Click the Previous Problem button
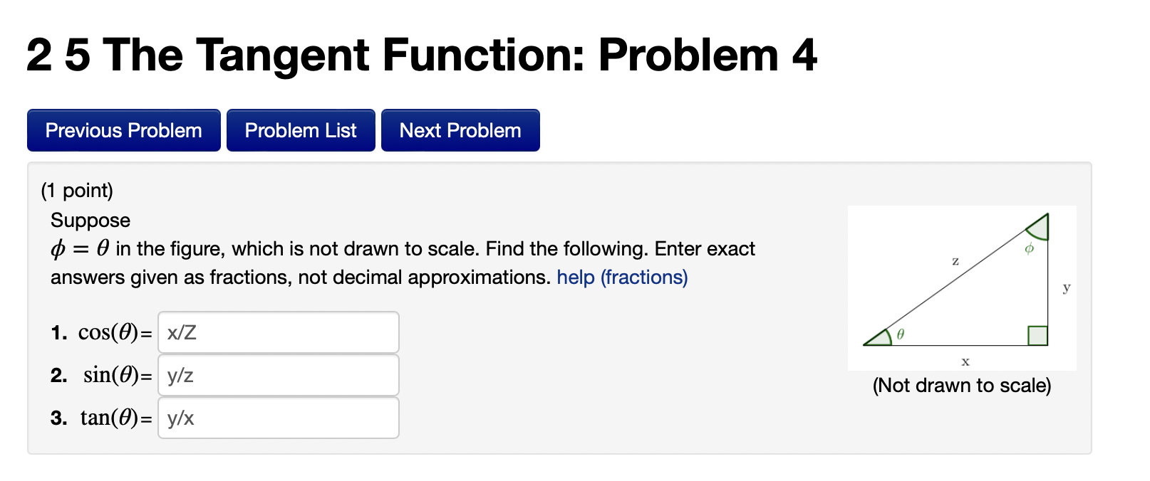Viewport: 1150px width, 481px height. coord(123,130)
